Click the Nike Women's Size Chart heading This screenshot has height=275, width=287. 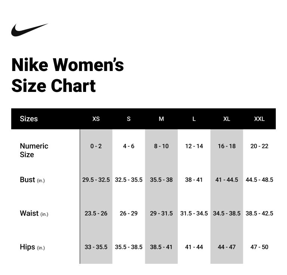pyautogui.click(x=67, y=75)
